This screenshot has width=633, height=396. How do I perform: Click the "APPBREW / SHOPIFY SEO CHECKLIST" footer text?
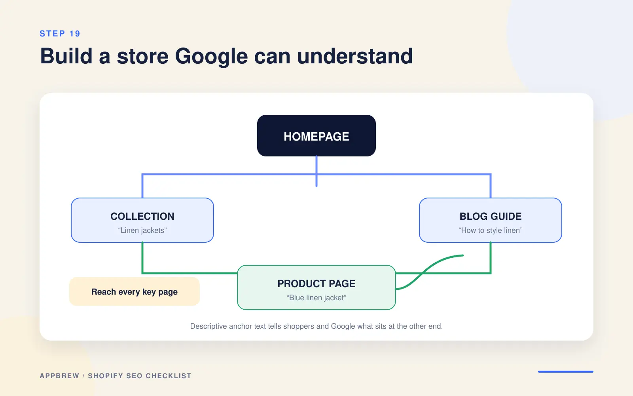pos(116,376)
